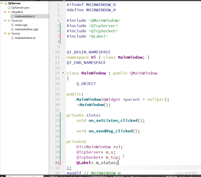Click line number 31 in the gutter
Screen dimensions: 201x177
(x=57, y=163)
